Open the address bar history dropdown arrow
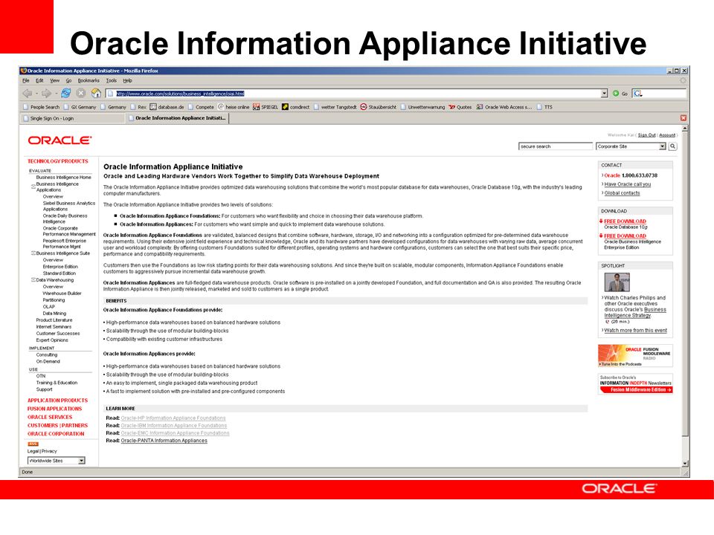714x535 pixels. coord(604,94)
